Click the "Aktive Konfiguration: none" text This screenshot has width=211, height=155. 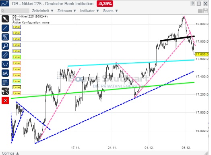pos(31,22)
